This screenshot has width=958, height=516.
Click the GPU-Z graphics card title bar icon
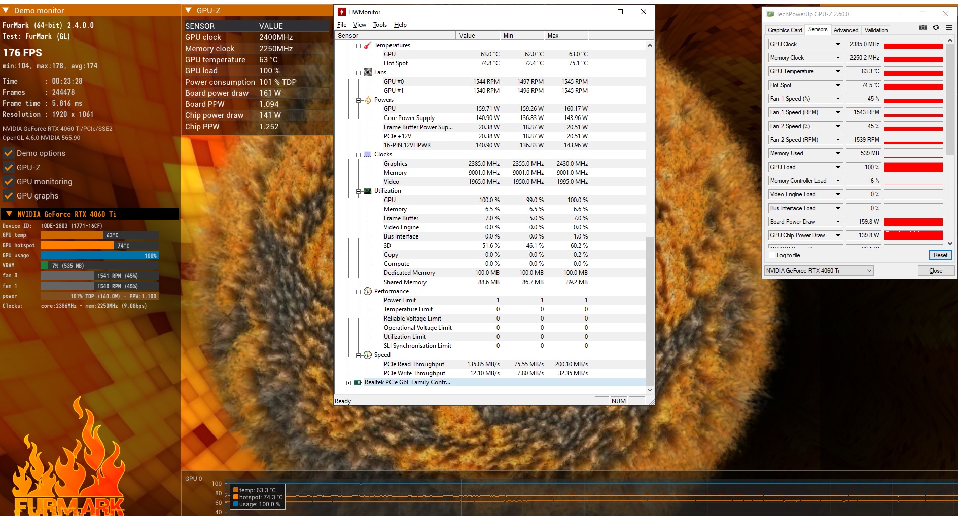pyautogui.click(x=770, y=14)
